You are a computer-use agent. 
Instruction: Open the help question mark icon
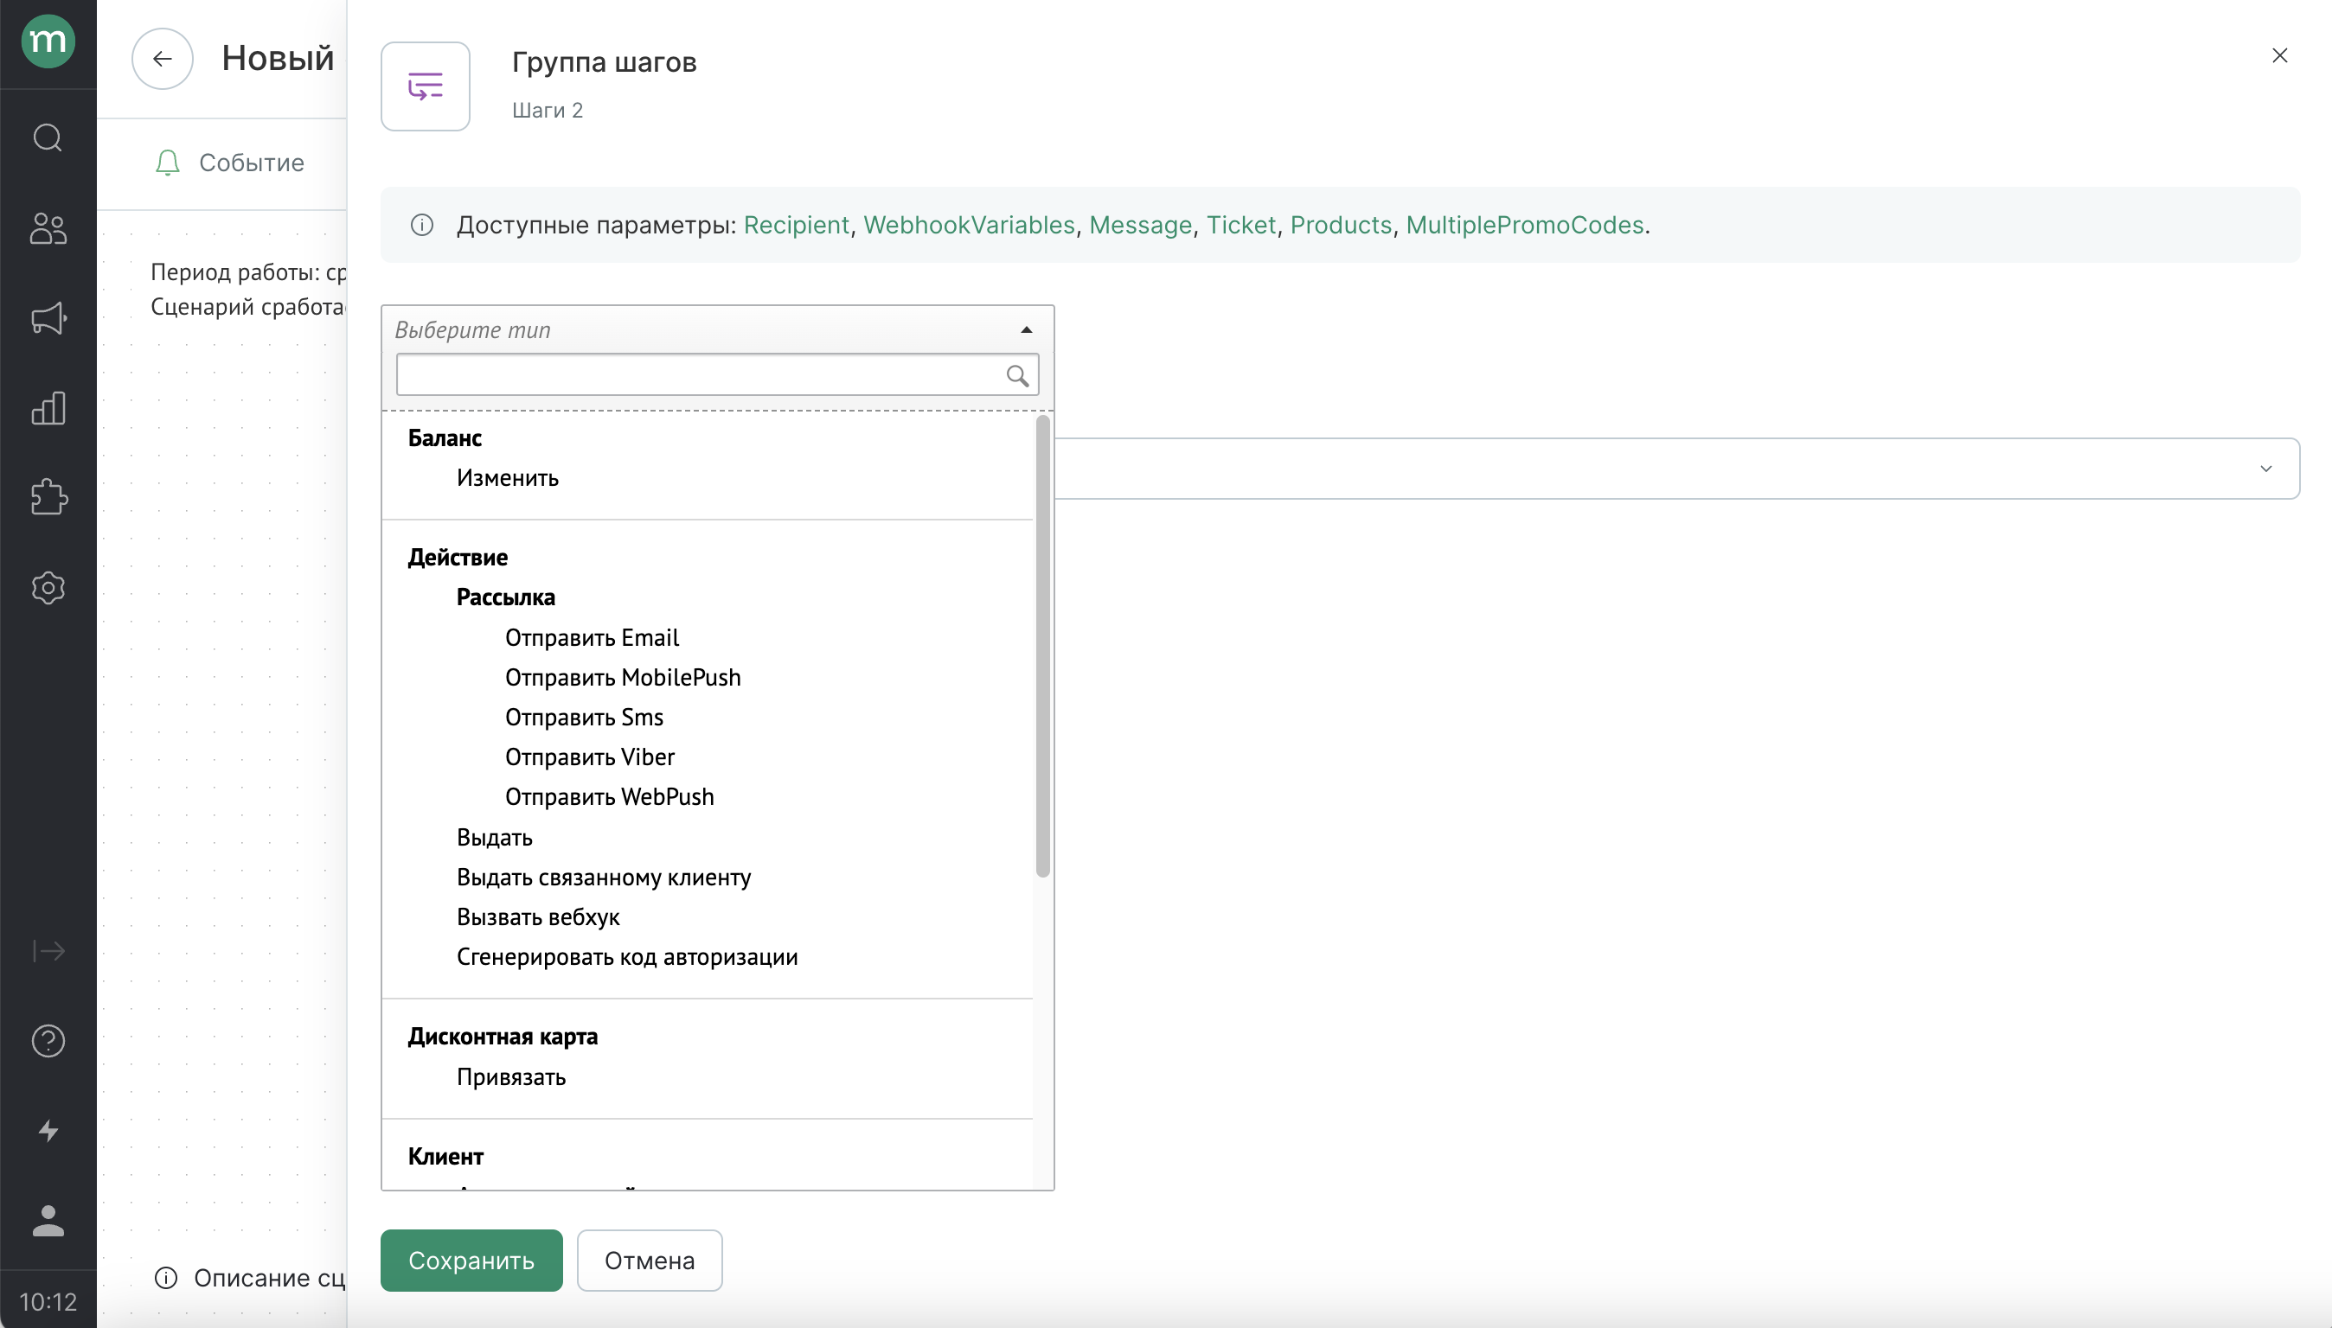pyautogui.click(x=48, y=1041)
